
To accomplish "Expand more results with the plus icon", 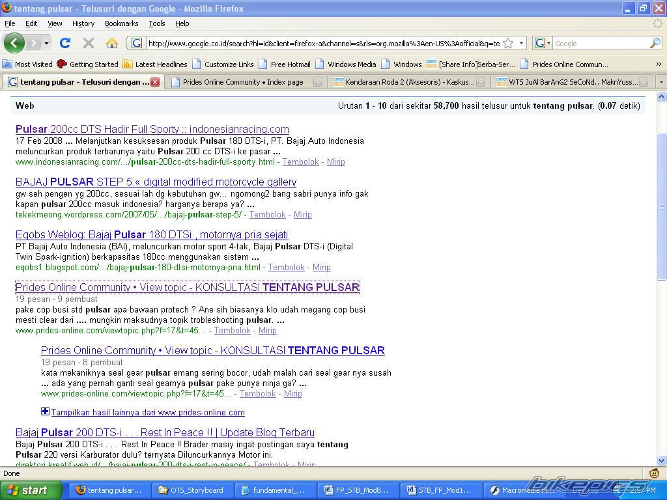I will click(45, 411).
